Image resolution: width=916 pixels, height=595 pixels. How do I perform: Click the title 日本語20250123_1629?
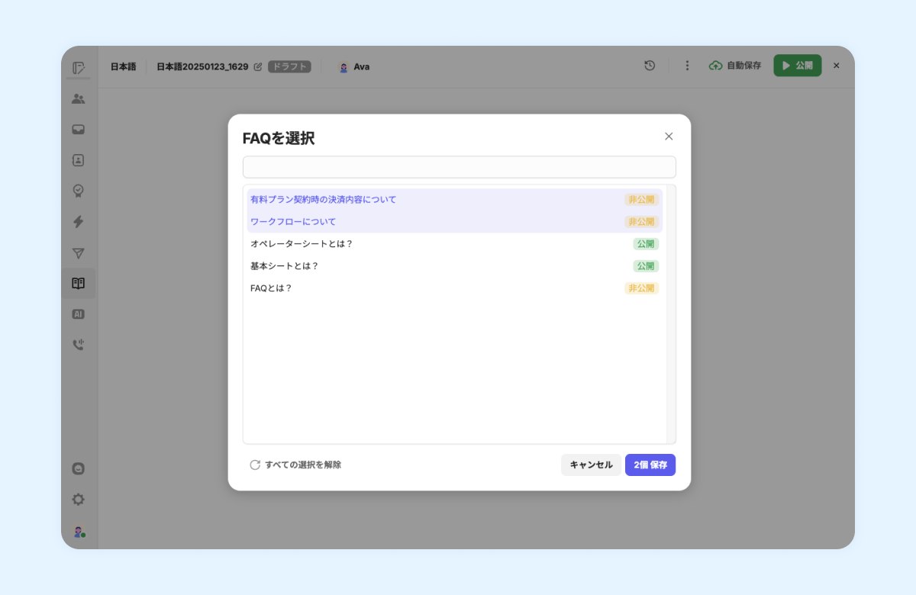pos(202,66)
